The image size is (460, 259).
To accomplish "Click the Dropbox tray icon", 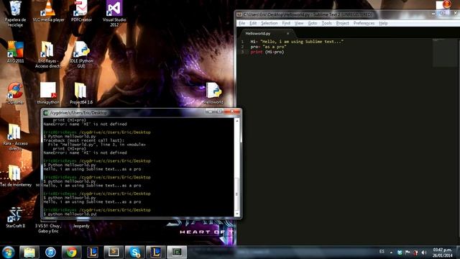I will (400, 253).
